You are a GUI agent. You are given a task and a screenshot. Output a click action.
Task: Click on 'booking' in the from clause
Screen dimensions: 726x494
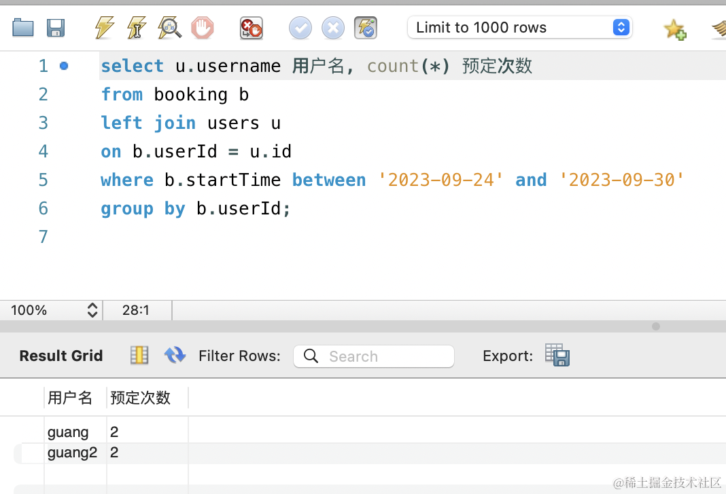tap(191, 95)
